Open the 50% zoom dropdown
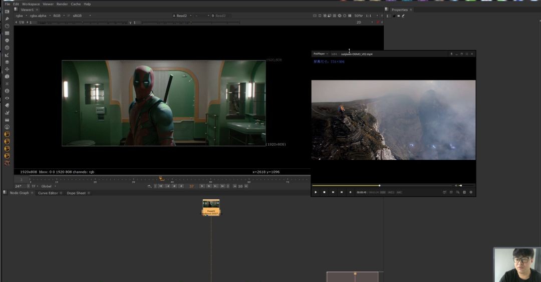Screen dimensions: 541x282 click(359, 16)
